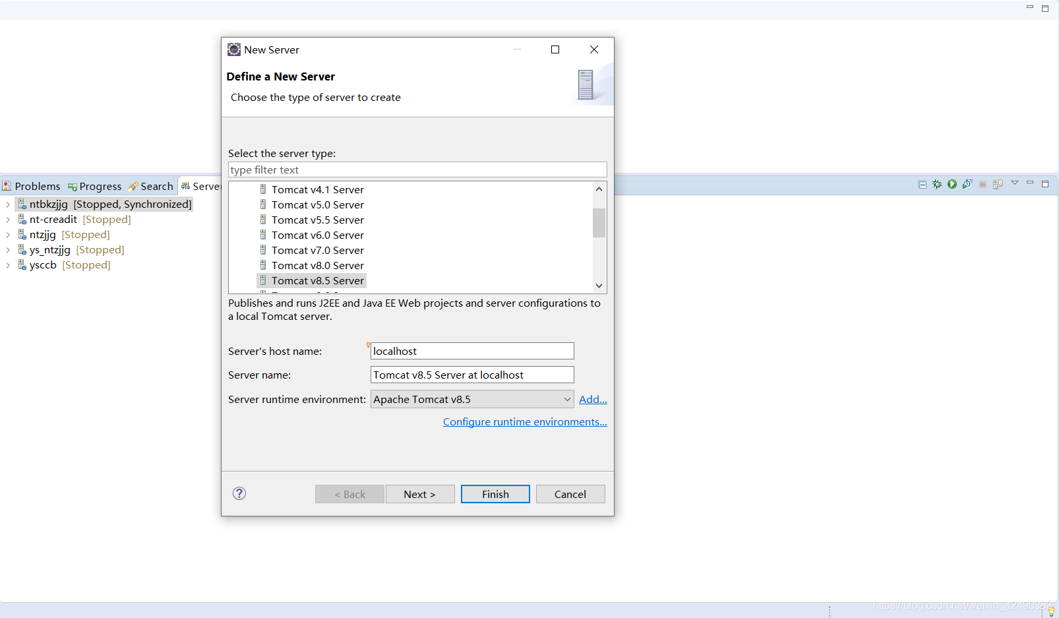Start the server in debug mode
Image resolution: width=1059 pixels, height=618 pixels.
pyautogui.click(x=937, y=185)
